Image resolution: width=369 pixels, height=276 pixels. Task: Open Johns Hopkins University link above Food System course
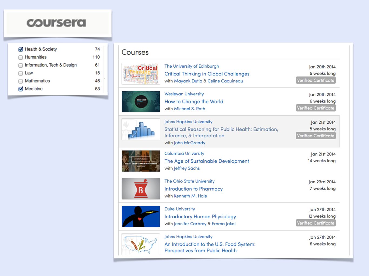(x=188, y=237)
